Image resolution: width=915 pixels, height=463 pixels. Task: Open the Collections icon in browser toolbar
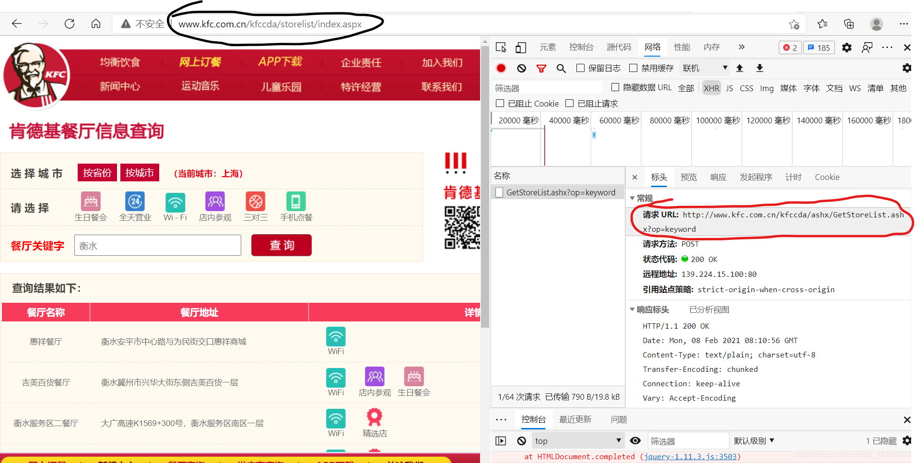pos(849,24)
